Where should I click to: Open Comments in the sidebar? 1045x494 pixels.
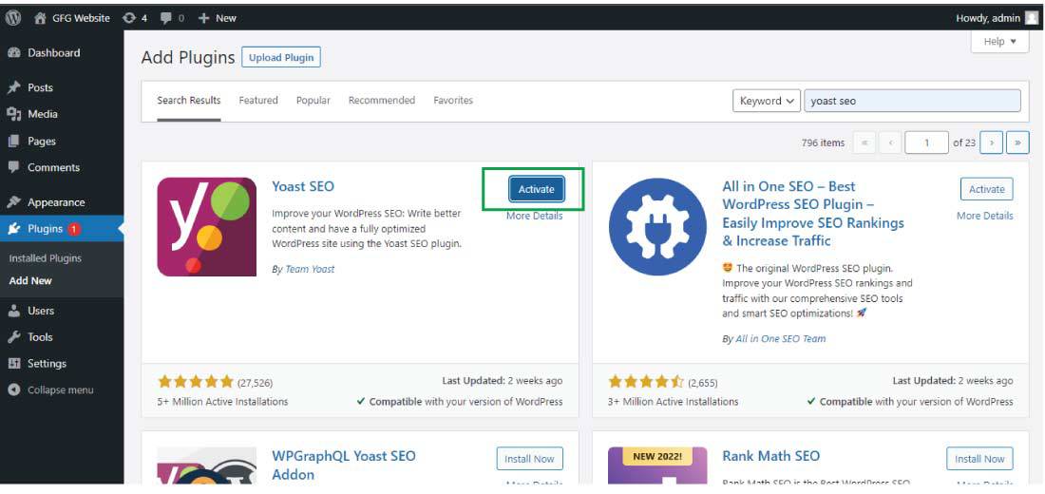(x=53, y=167)
